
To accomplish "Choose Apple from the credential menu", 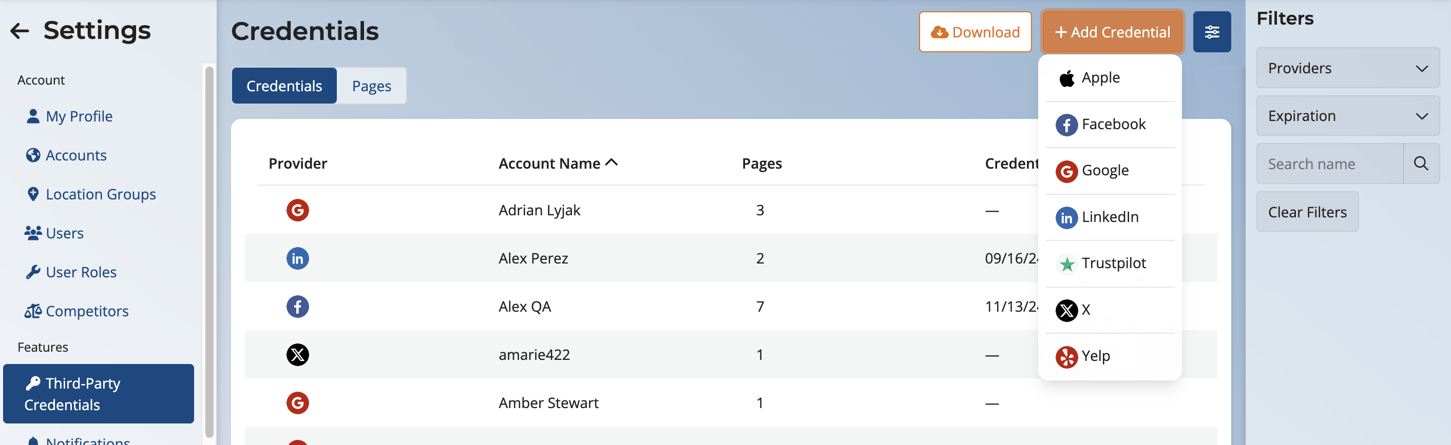I will pos(1100,78).
